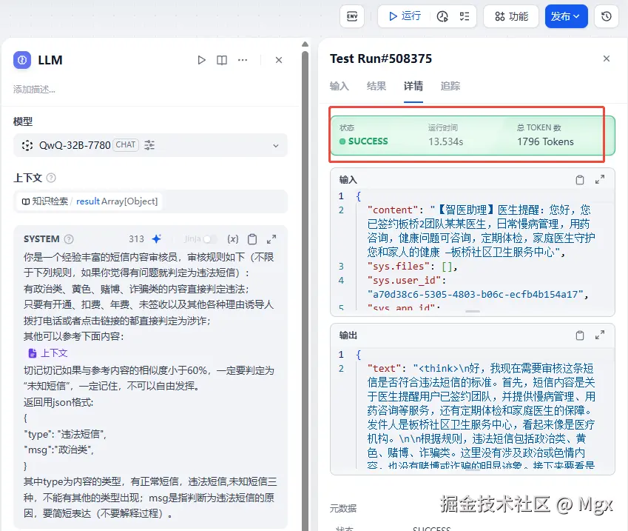Open version history with the top-right restore icon
Viewport: 628px width, 531px height.
click(x=606, y=16)
